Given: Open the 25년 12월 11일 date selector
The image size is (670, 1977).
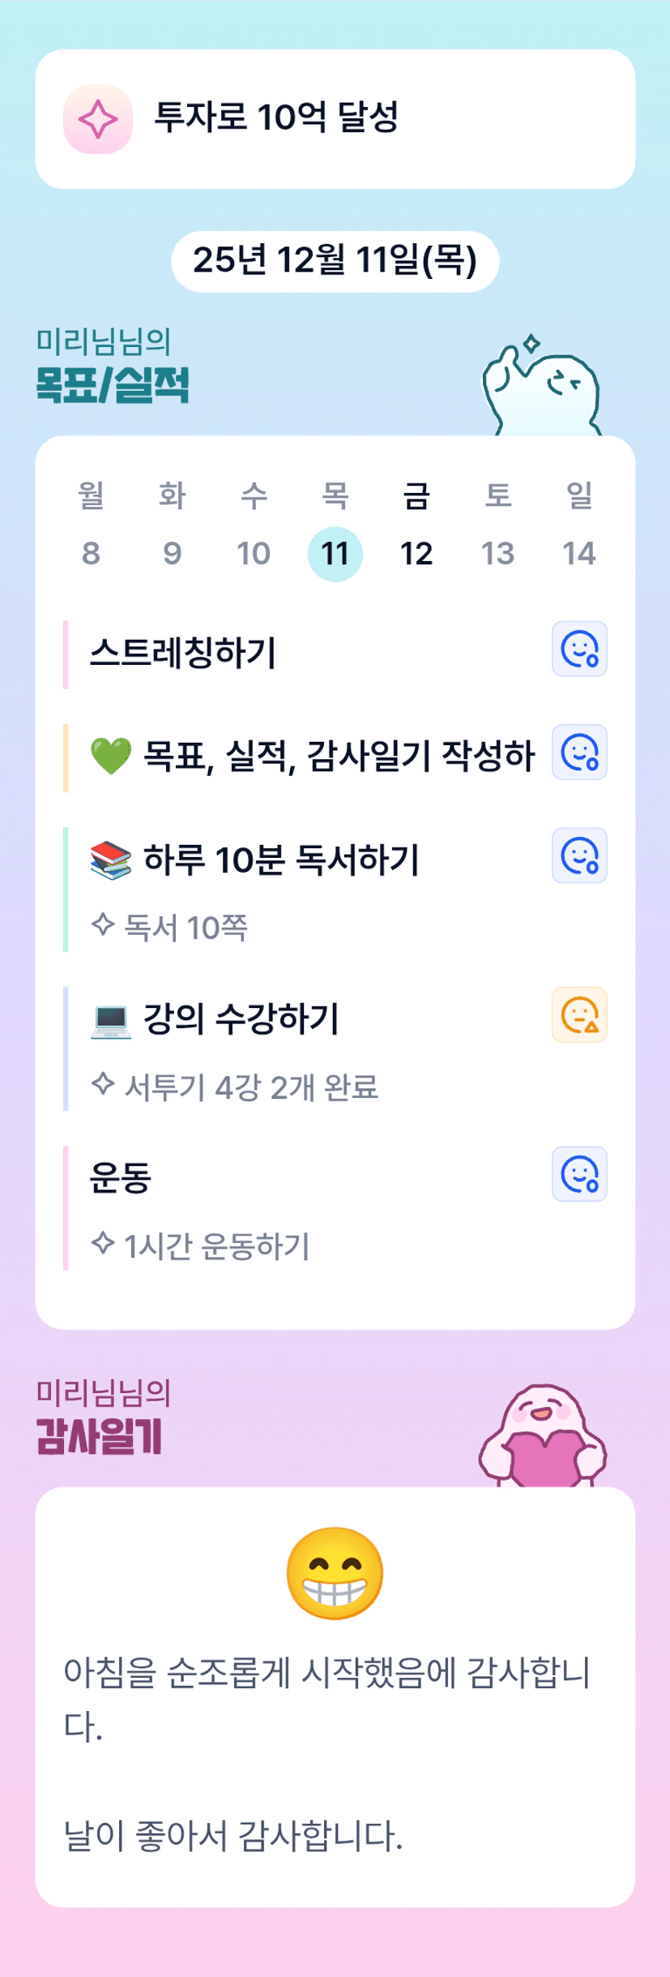Looking at the screenshot, I should (x=335, y=261).
